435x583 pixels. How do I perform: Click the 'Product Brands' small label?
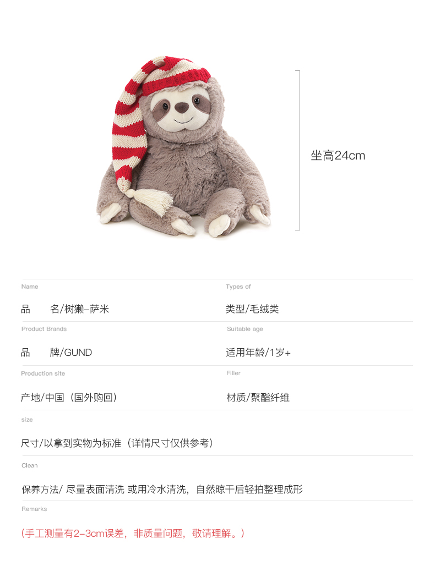coord(44,329)
